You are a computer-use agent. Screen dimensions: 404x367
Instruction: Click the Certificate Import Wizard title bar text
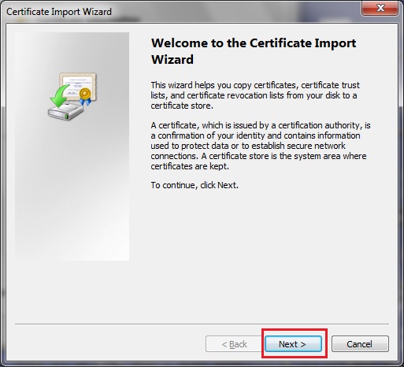[x=59, y=12]
